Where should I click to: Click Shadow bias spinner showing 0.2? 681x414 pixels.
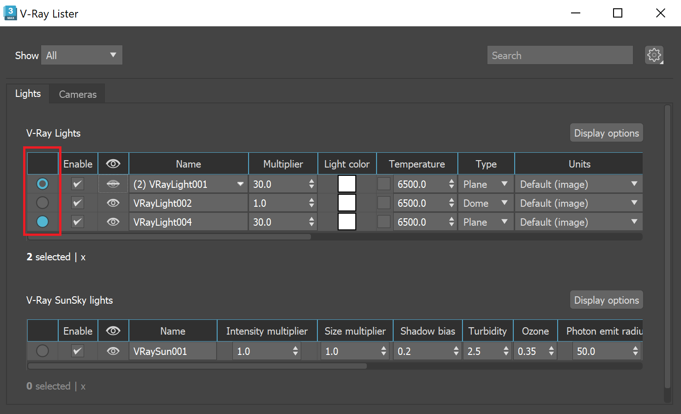point(456,351)
